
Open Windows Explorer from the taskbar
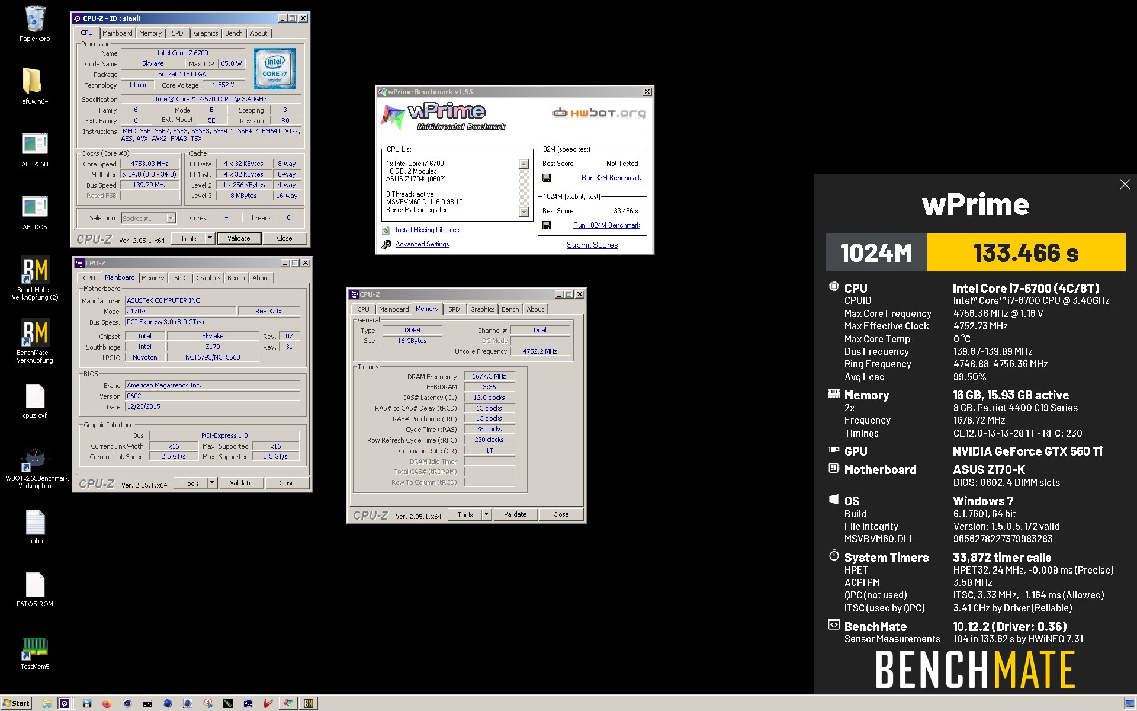[47, 703]
